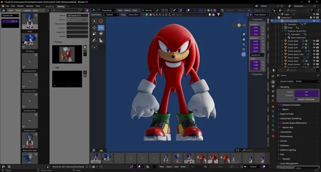321x172 pixels.
Task: Open the Select Box drag option
Action: coord(134,15)
